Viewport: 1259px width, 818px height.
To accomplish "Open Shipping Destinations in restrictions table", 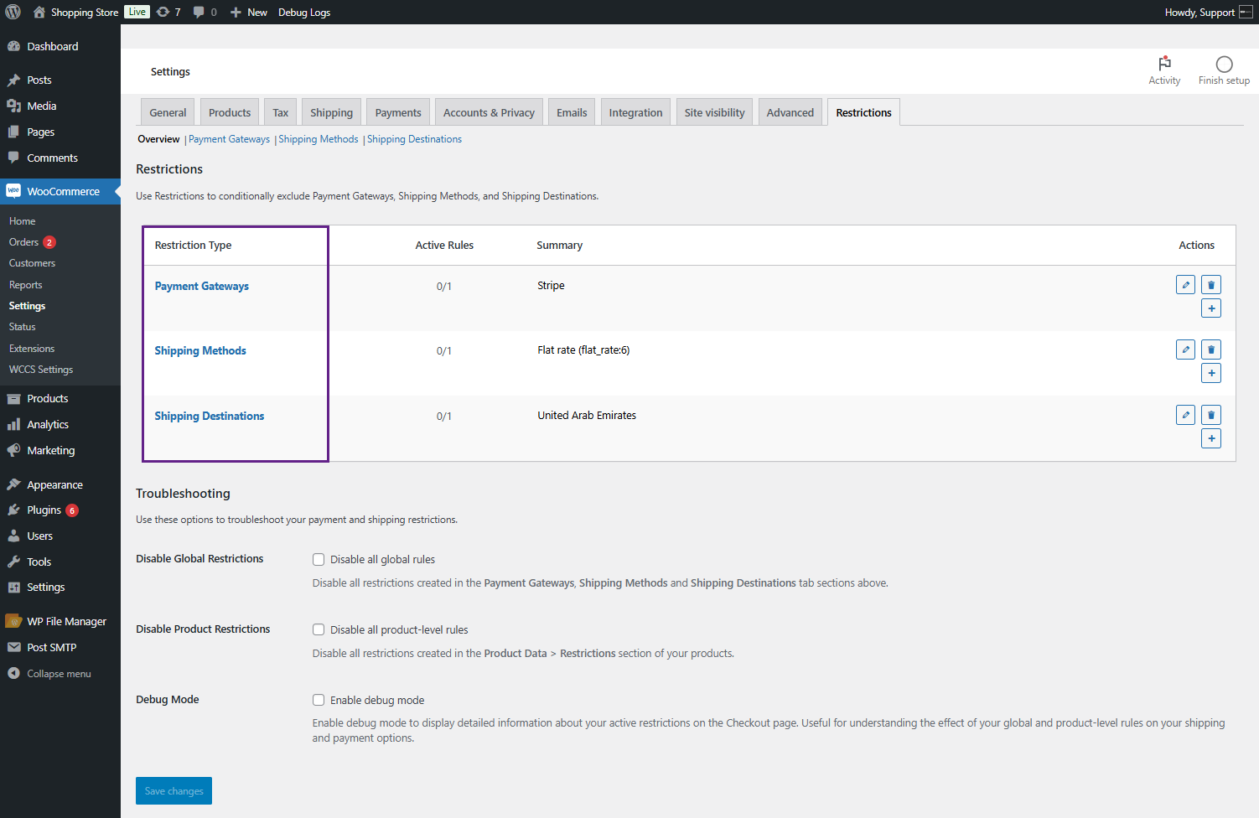I will (210, 416).
